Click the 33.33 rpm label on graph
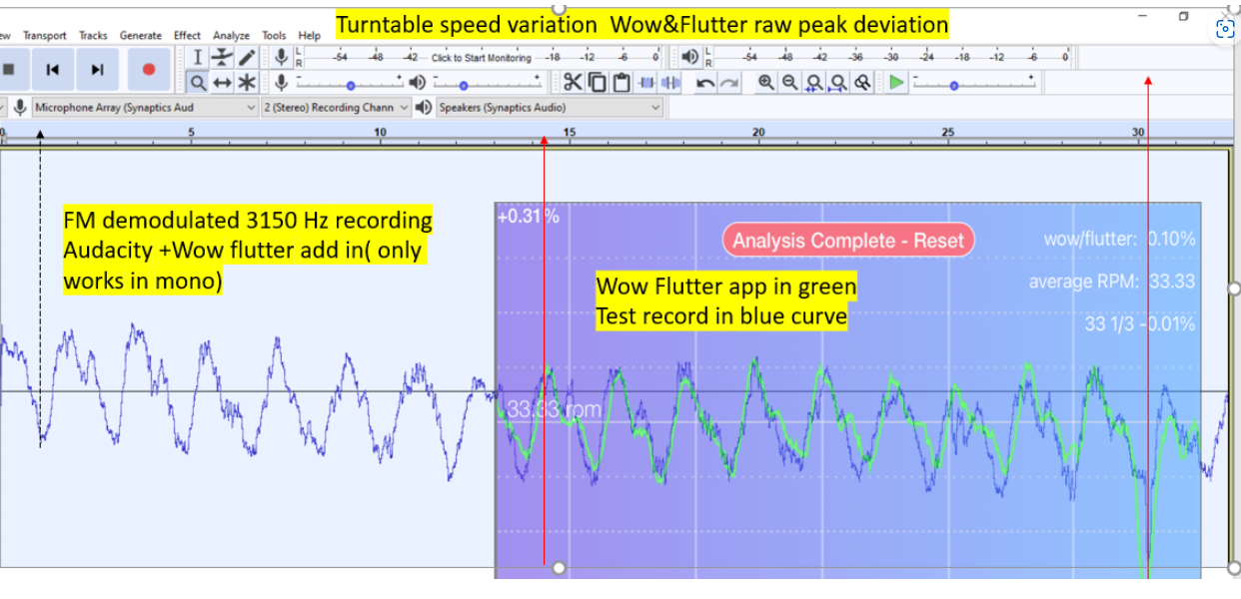Image resolution: width=1241 pixels, height=599 pixels. tap(554, 409)
